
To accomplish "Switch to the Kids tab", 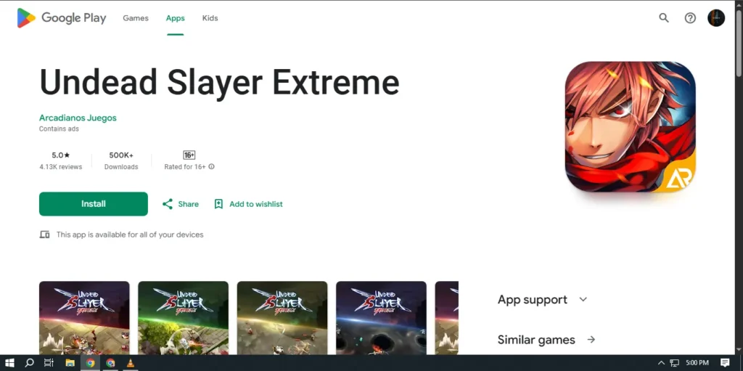I will click(x=210, y=18).
